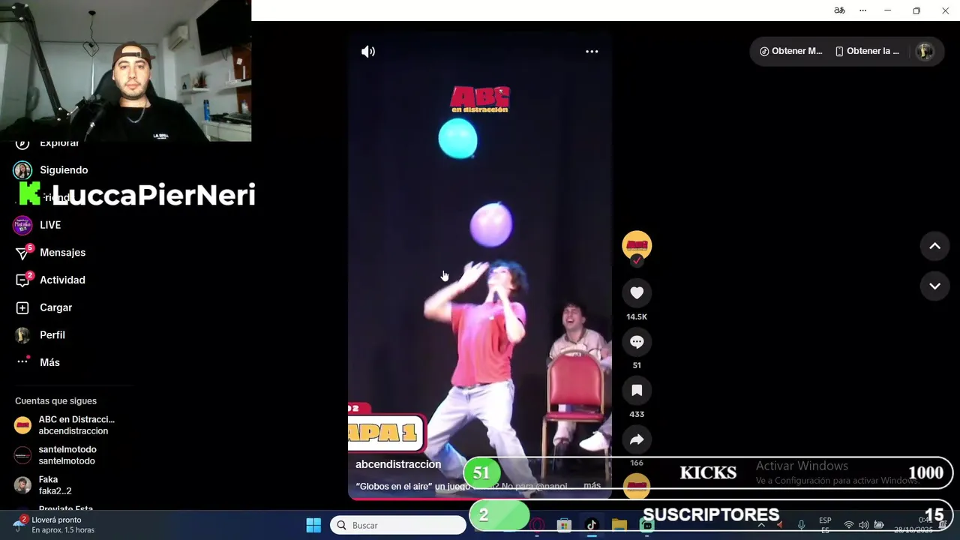Save the video with the bookmark icon
This screenshot has width=960, height=540.
pos(637,391)
